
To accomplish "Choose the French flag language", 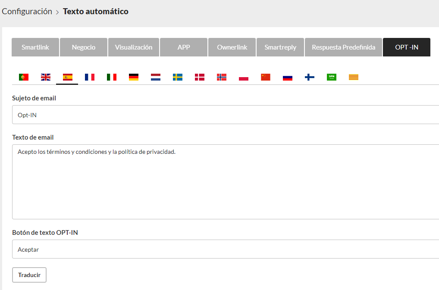I will pos(90,77).
